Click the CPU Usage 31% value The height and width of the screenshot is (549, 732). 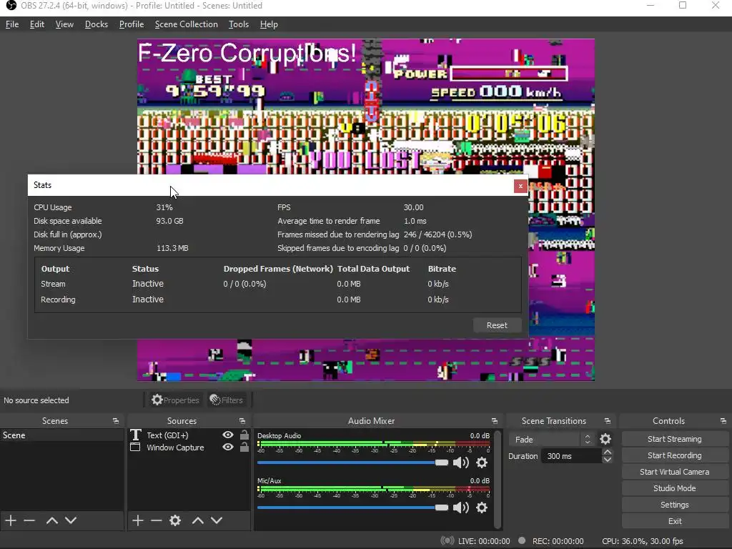164,207
